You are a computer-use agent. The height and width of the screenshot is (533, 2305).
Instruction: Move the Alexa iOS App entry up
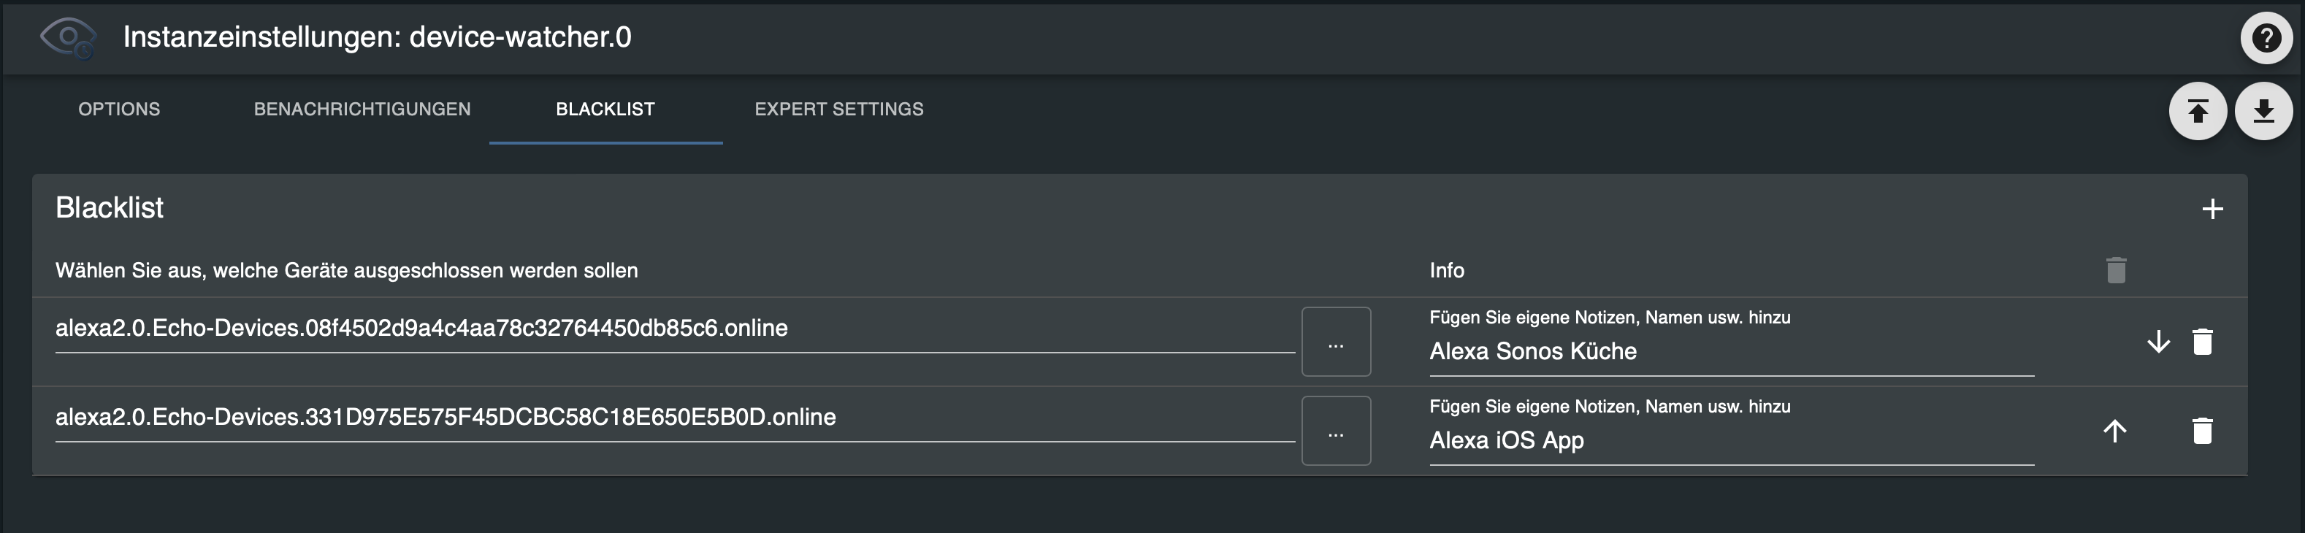[x=2114, y=430]
